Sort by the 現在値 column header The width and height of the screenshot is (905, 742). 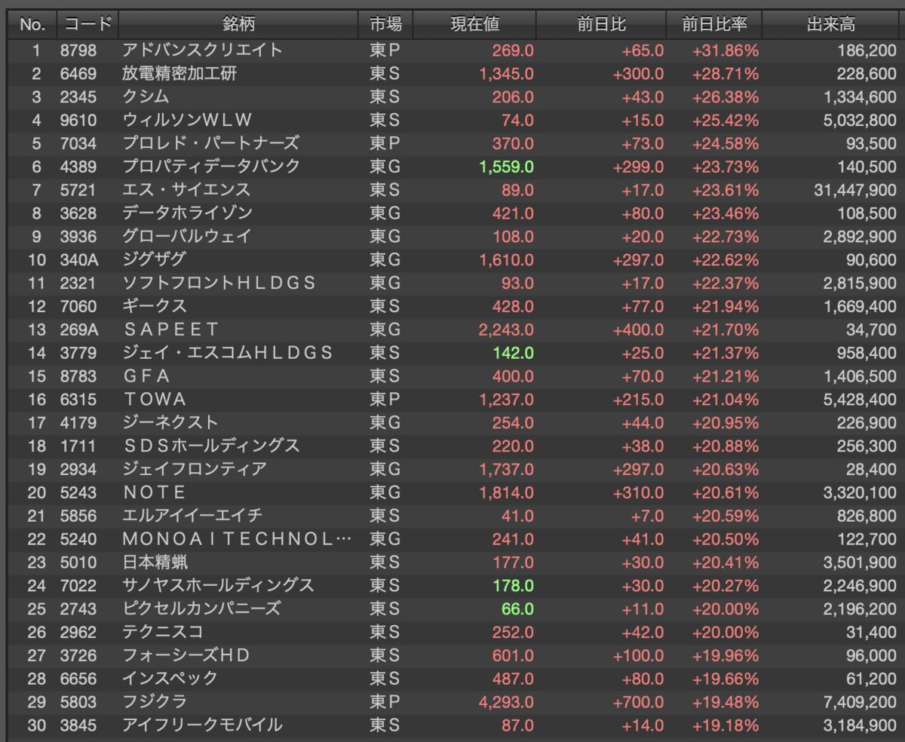pyautogui.click(x=475, y=25)
